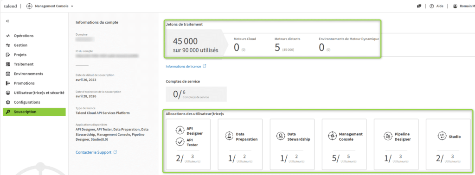Click the Souscription key icon
The height and width of the screenshot is (175, 475).
[8, 112]
